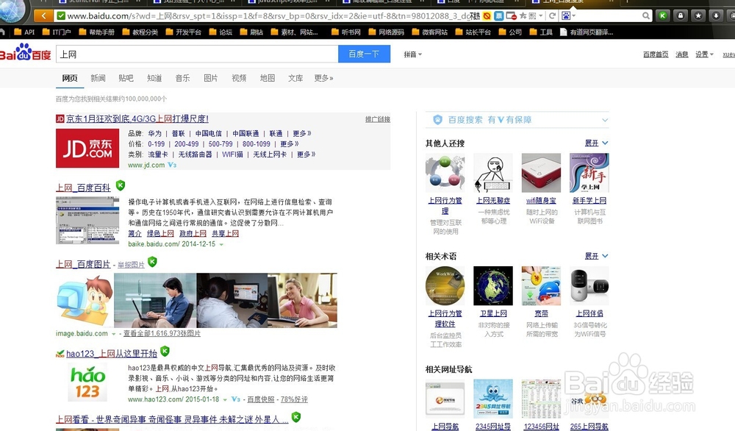
Task: Click the Baidu paw search engine icon
Action: (566, 16)
